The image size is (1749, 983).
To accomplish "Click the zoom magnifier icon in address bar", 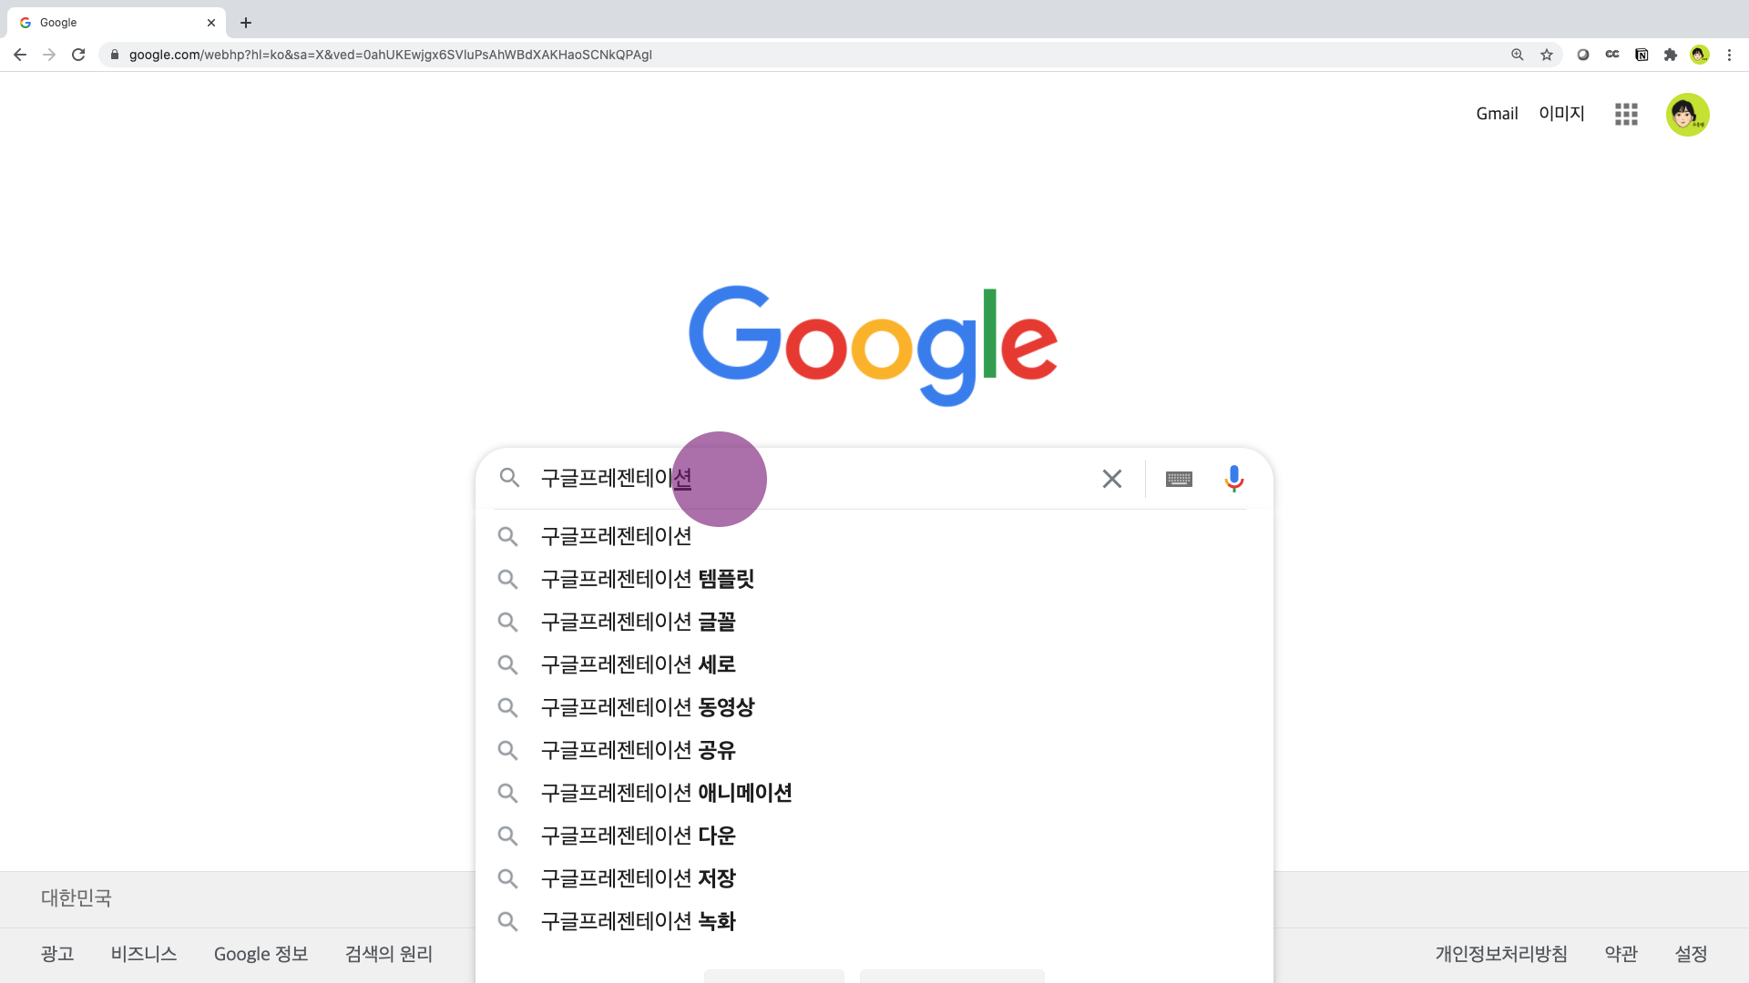I will 1518,55.
